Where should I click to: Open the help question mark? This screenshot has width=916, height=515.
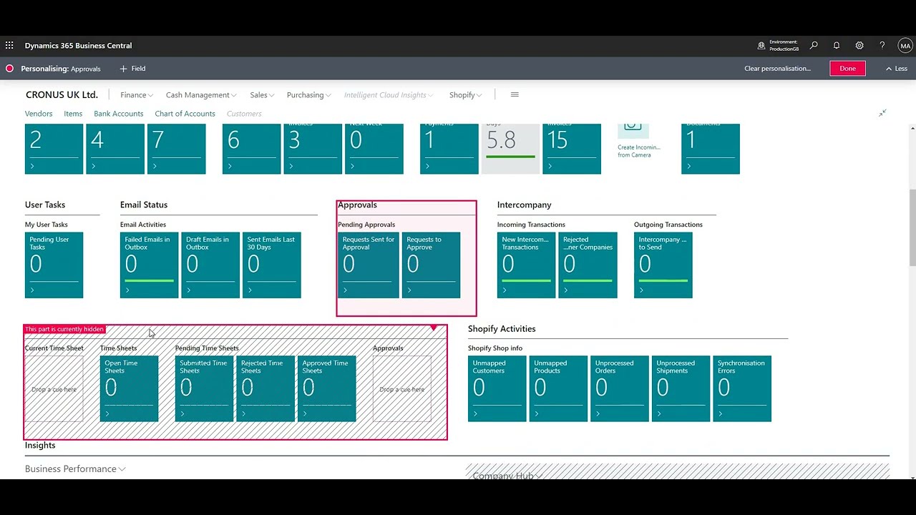pos(882,46)
